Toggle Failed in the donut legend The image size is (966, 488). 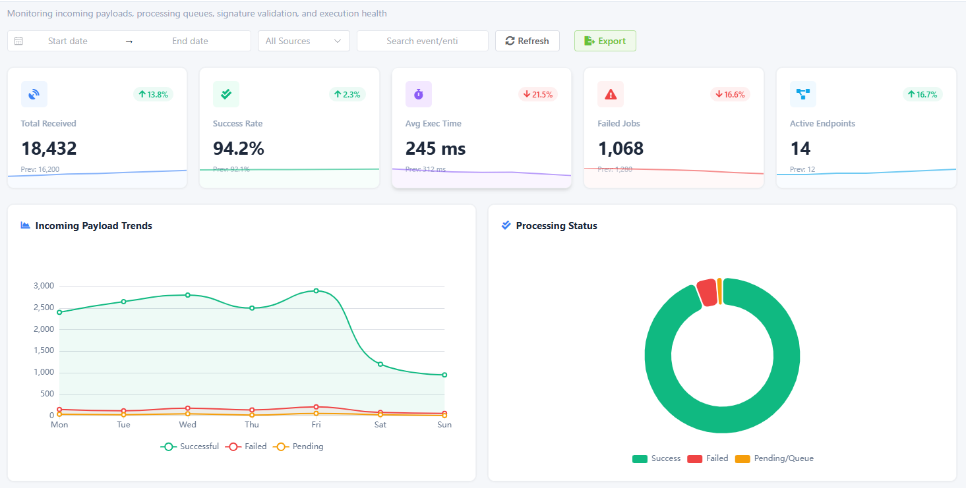708,458
